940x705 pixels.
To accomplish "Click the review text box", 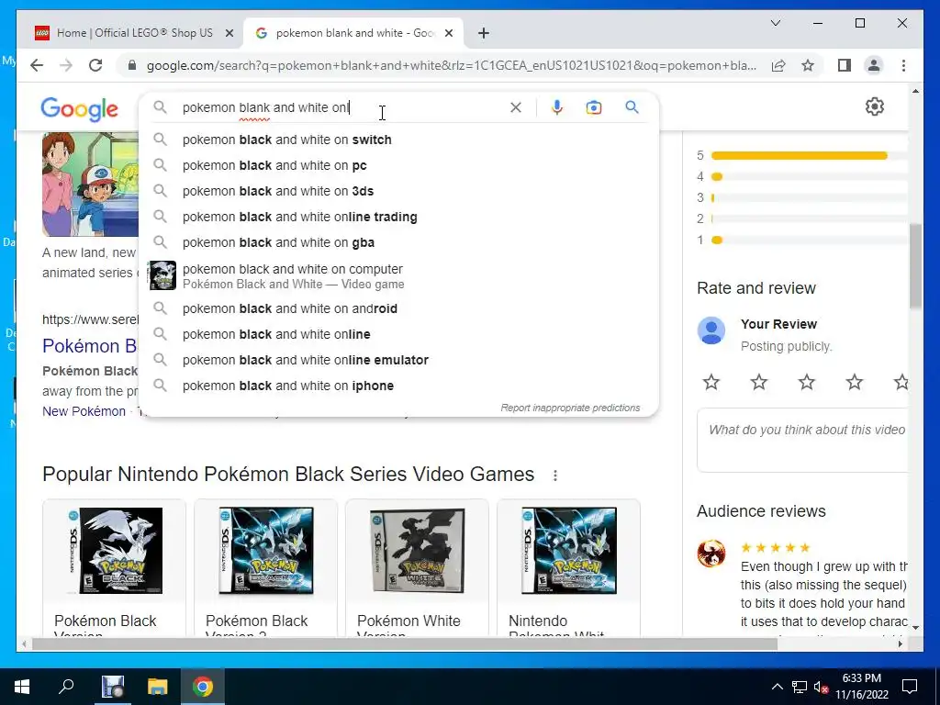I will pos(802,440).
